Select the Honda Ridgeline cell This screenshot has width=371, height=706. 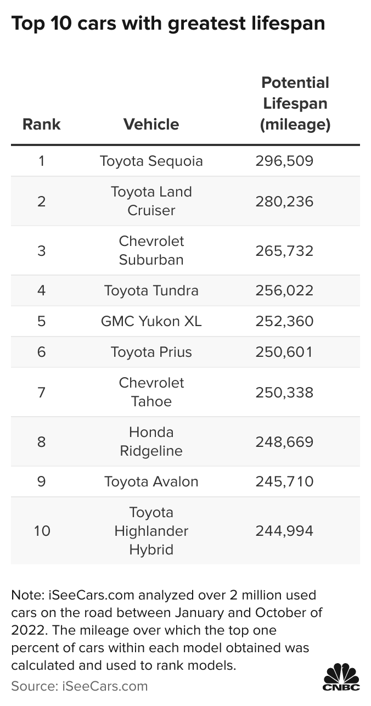(151, 441)
